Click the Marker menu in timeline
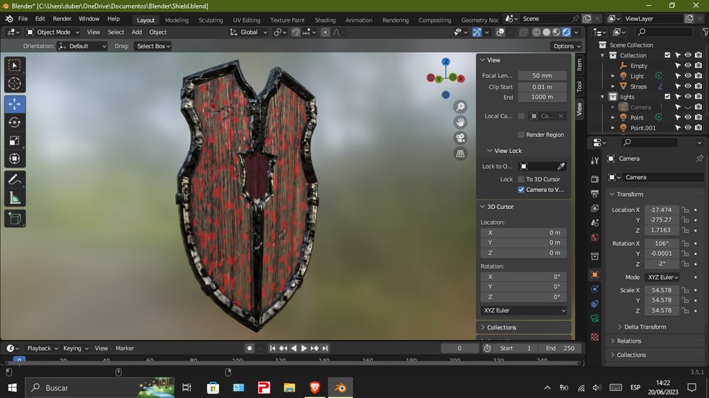This screenshot has width=709, height=398. pyautogui.click(x=125, y=348)
